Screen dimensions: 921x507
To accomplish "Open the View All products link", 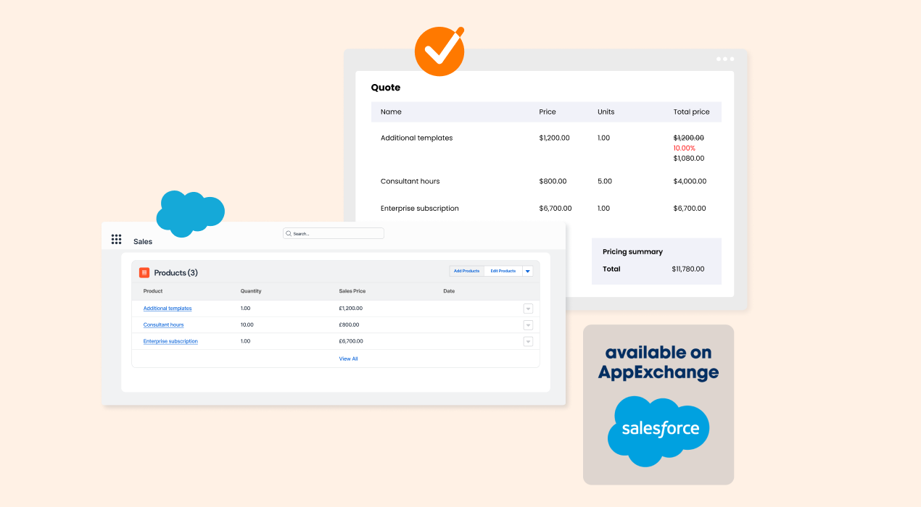I will point(348,358).
